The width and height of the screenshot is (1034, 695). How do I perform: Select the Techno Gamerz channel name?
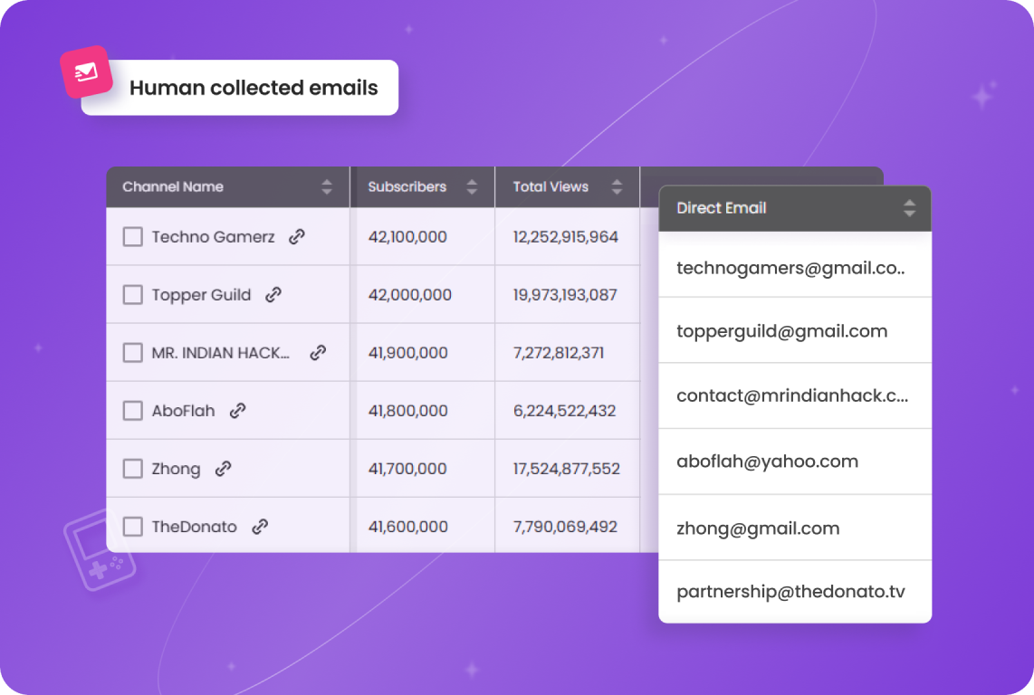[213, 237]
